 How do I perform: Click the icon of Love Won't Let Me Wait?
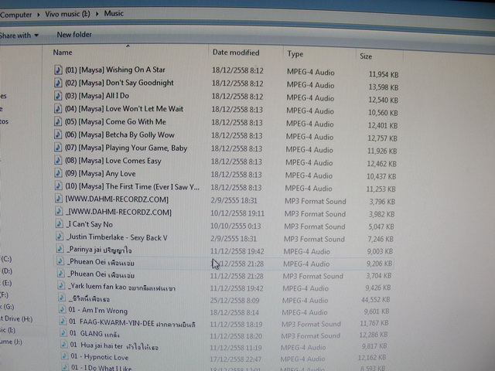pos(58,108)
